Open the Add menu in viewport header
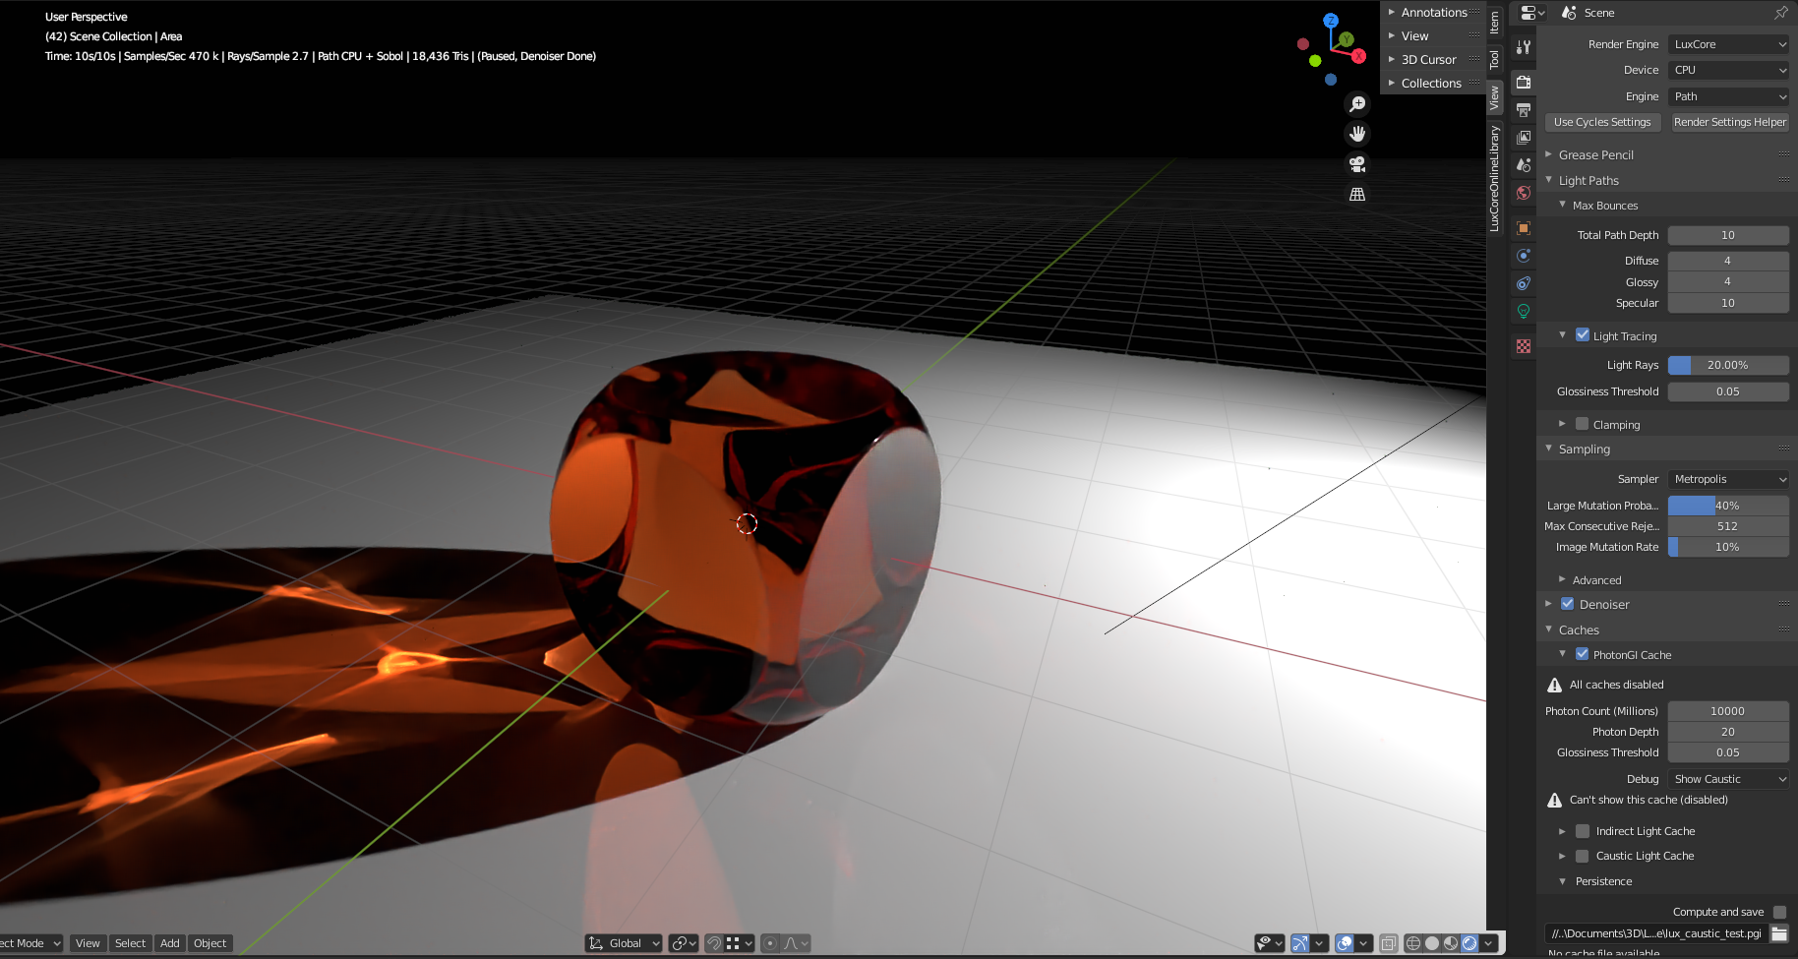 169,943
